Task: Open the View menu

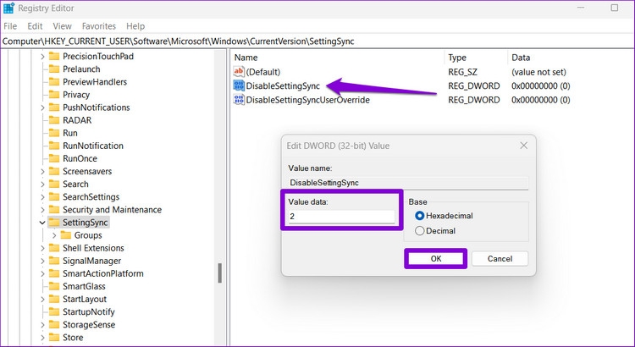Action: point(62,26)
